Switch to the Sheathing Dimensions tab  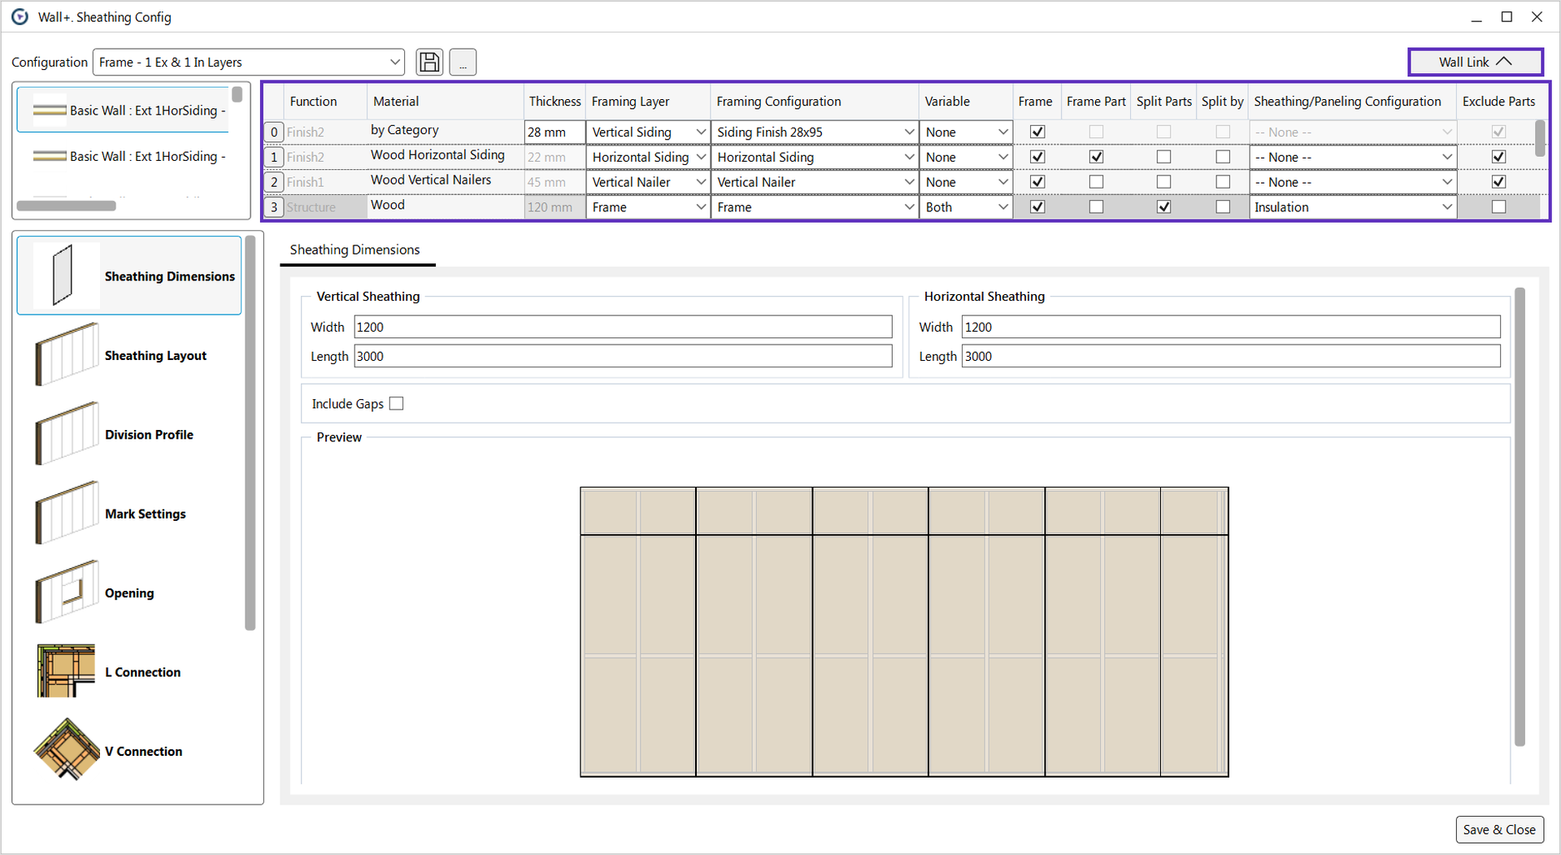click(355, 250)
